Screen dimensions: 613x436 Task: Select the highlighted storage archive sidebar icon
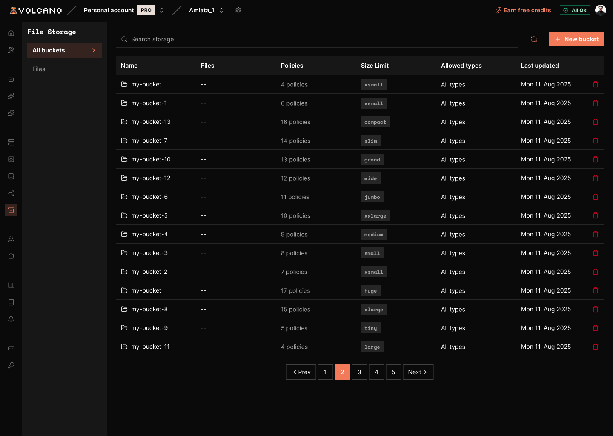point(11,210)
